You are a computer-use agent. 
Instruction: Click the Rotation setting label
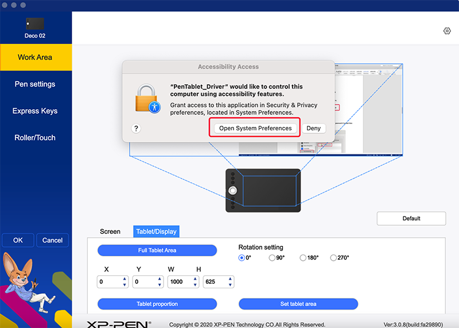point(261,247)
